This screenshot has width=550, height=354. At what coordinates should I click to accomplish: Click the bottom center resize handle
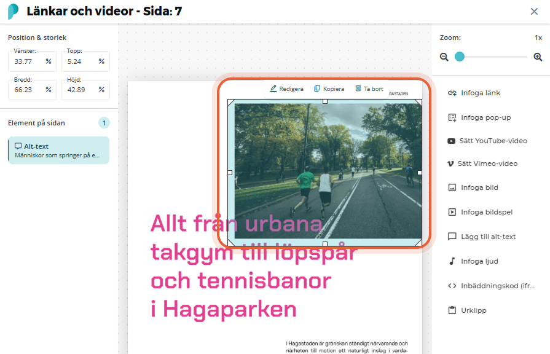325,244
